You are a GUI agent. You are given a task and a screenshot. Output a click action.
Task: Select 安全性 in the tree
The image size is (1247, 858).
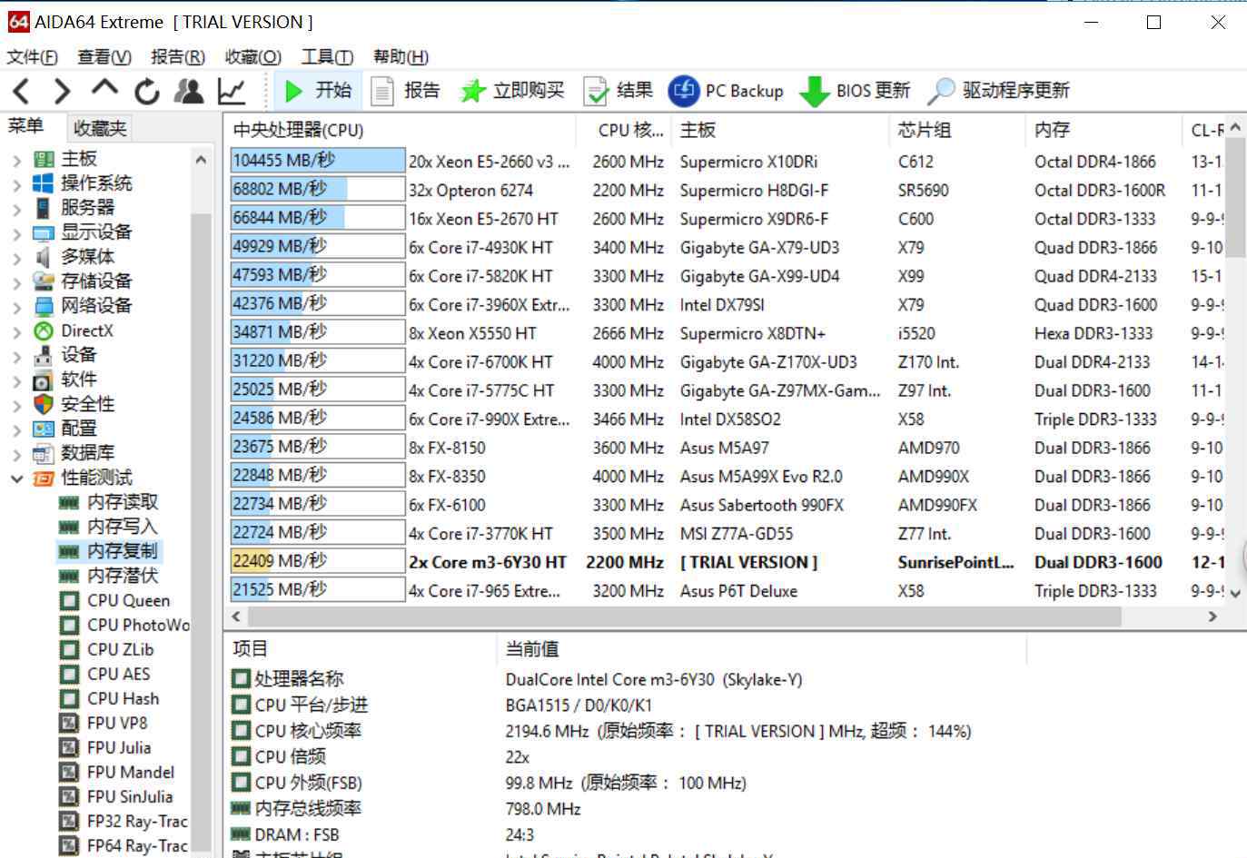click(87, 404)
